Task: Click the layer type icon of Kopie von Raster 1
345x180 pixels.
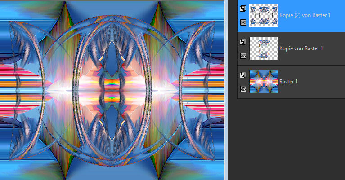Action: (243, 42)
